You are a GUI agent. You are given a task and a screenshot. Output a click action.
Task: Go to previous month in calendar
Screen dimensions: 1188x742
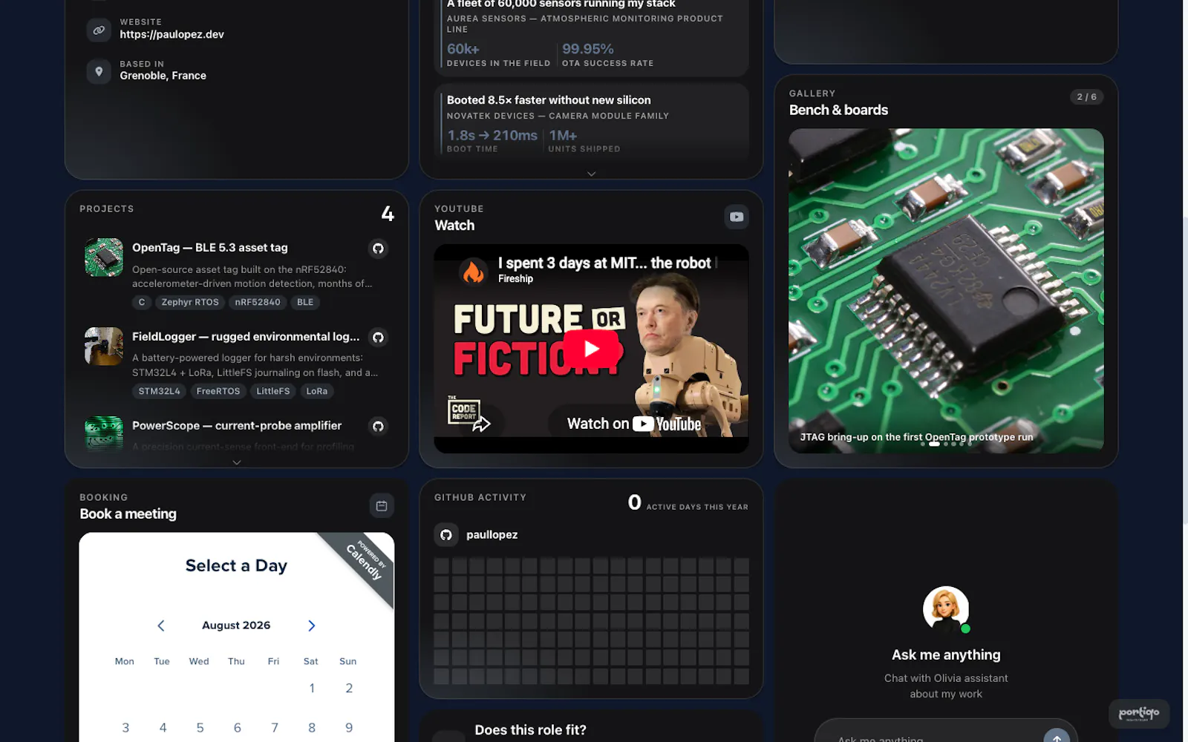coord(161,626)
